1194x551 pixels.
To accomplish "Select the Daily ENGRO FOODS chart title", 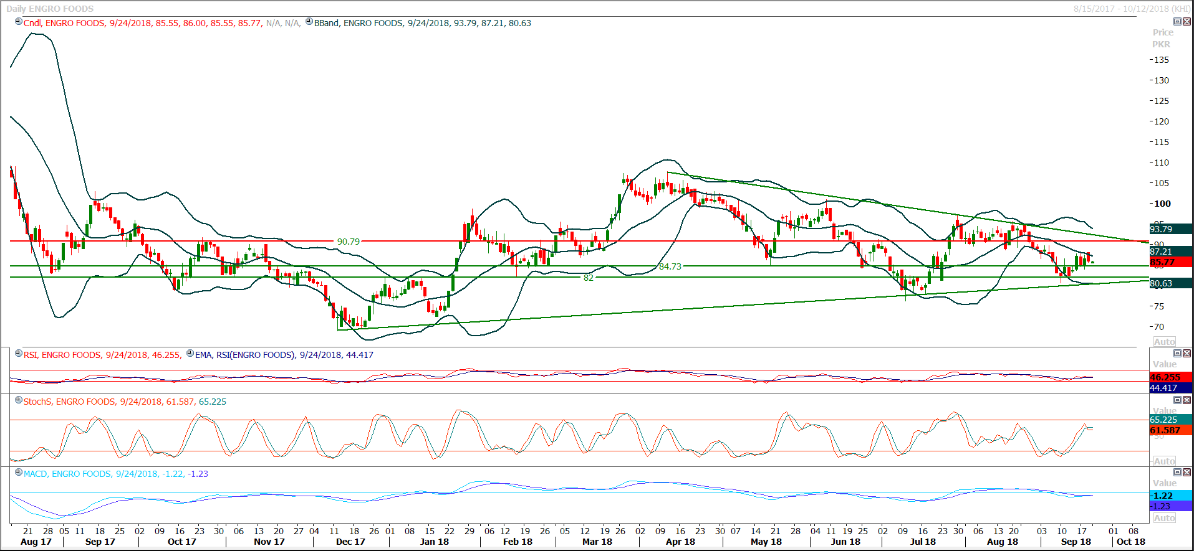I will click(x=50, y=9).
